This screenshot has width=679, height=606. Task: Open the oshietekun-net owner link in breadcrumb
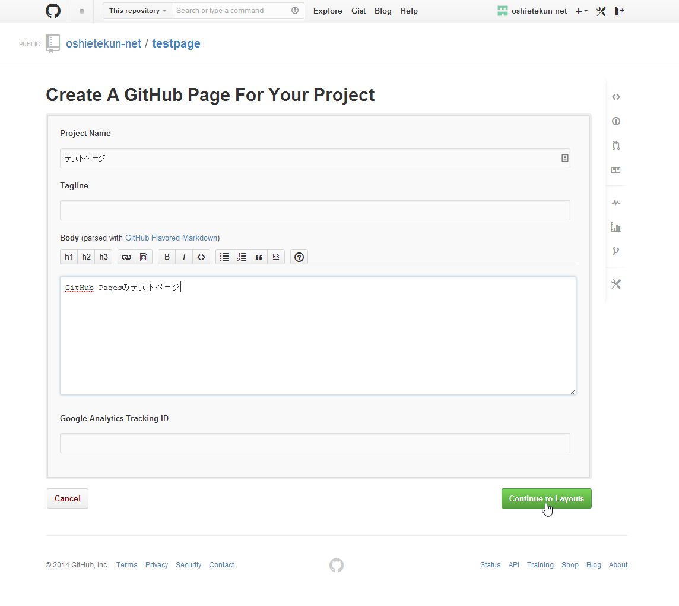(x=103, y=44)
